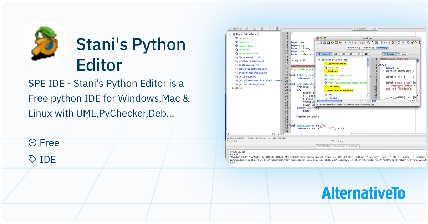Select 'quote_quotes (str)' in background explorer
This screenshot has height=224, width=428.
pos(249,65)
